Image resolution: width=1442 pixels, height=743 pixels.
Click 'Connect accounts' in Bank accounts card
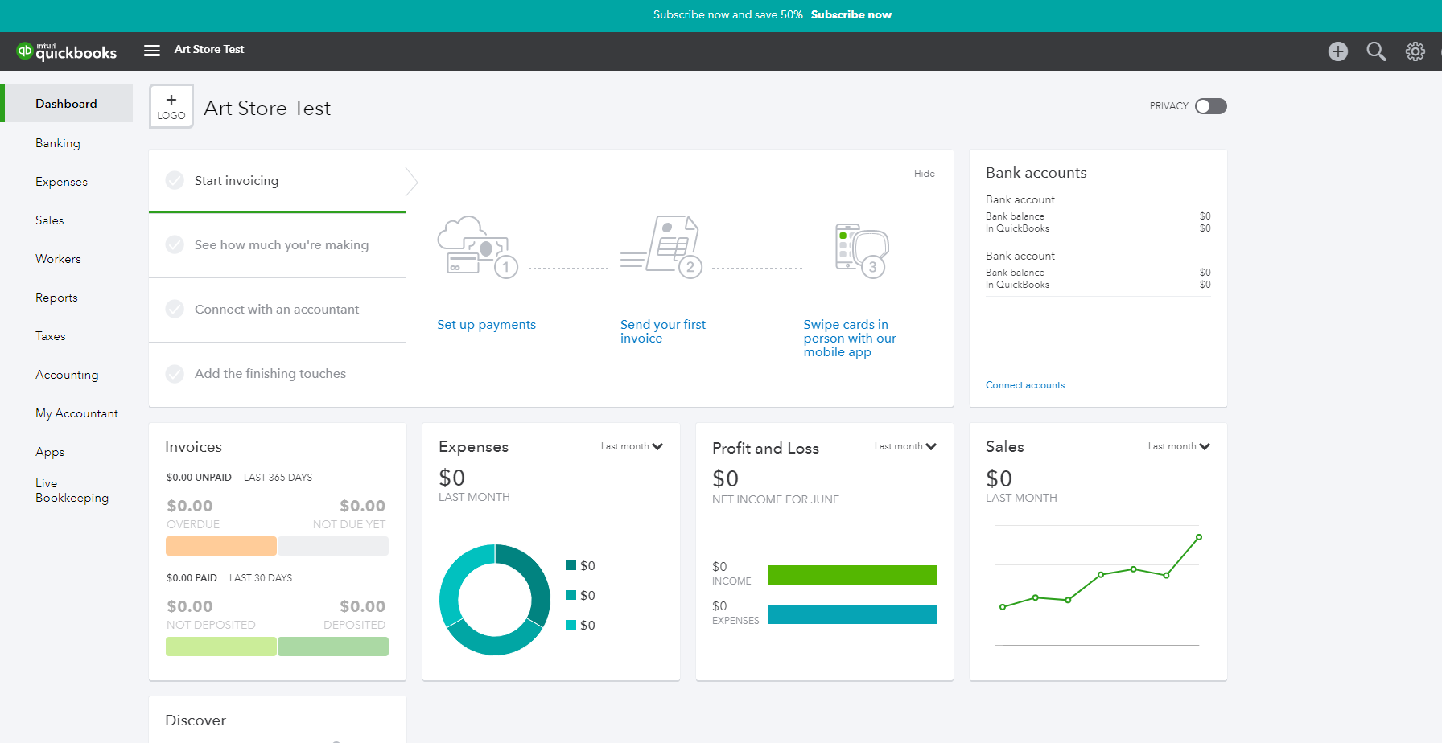(x=1024, y=384)
